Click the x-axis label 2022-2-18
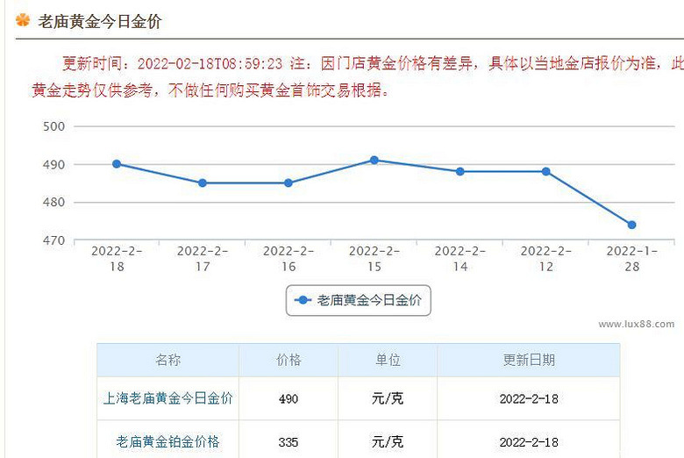684x458 pixels. tap(117, 259)
